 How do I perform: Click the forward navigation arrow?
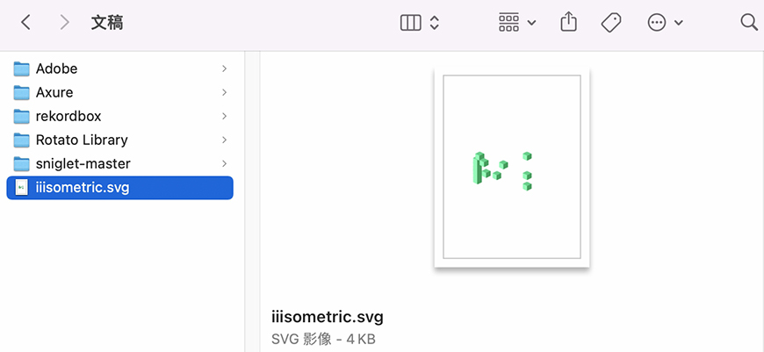pos(64,23)
